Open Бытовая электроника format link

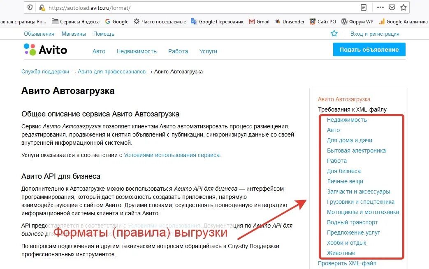[356, 150]
